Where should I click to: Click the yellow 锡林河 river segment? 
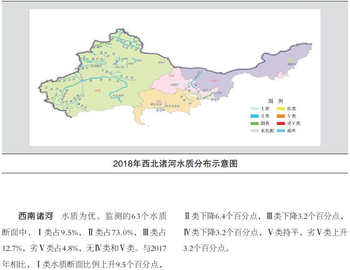click(x=290, y=60)
